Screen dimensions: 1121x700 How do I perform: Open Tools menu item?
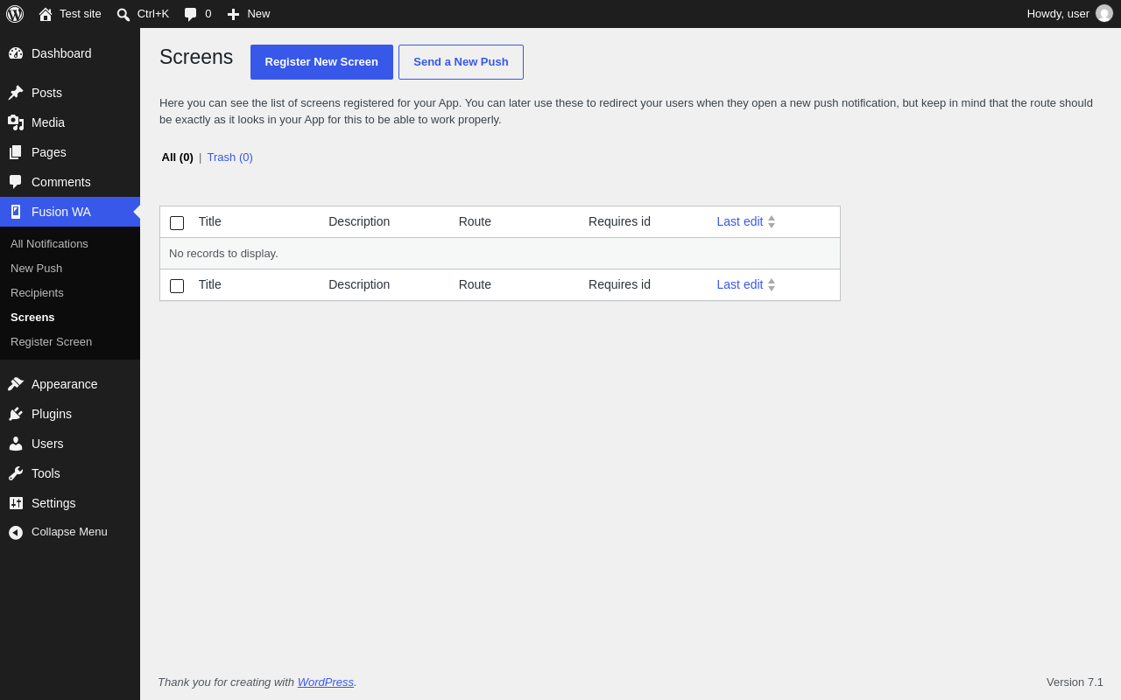point(70,473)
